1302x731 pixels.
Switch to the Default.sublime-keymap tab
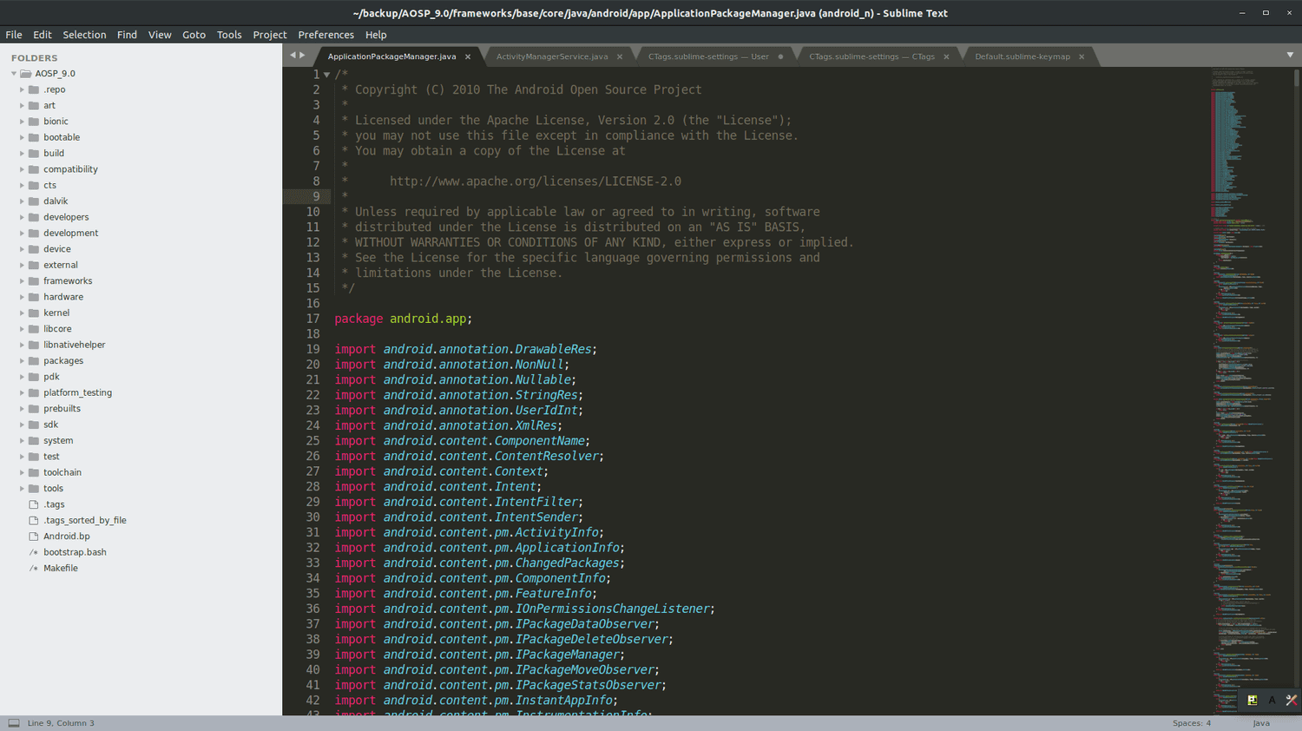[x=1024, y=55]
